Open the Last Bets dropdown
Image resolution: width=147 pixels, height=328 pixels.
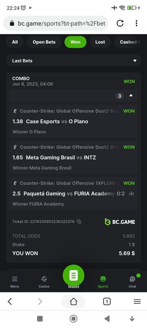73,61
